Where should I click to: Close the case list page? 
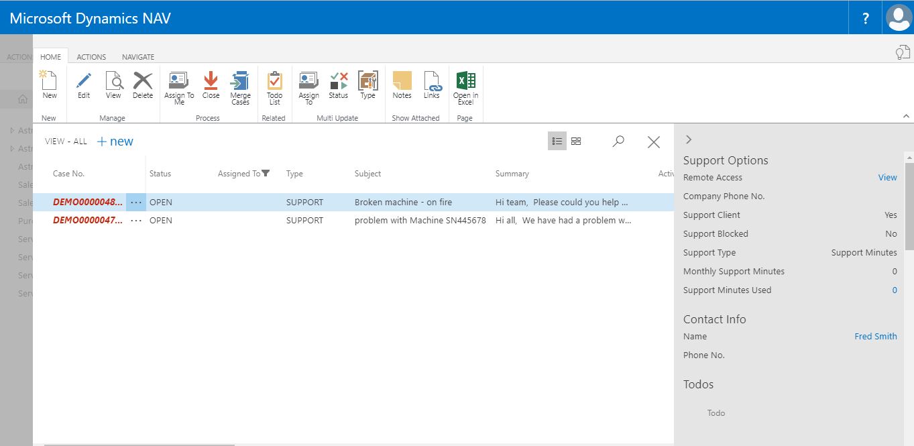[x=654, y=142]
